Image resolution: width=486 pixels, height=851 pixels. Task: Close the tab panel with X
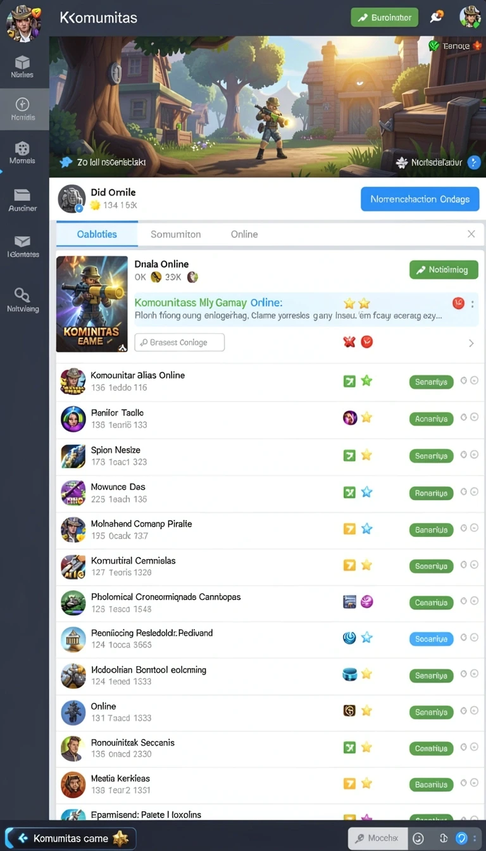pos(471,234)
